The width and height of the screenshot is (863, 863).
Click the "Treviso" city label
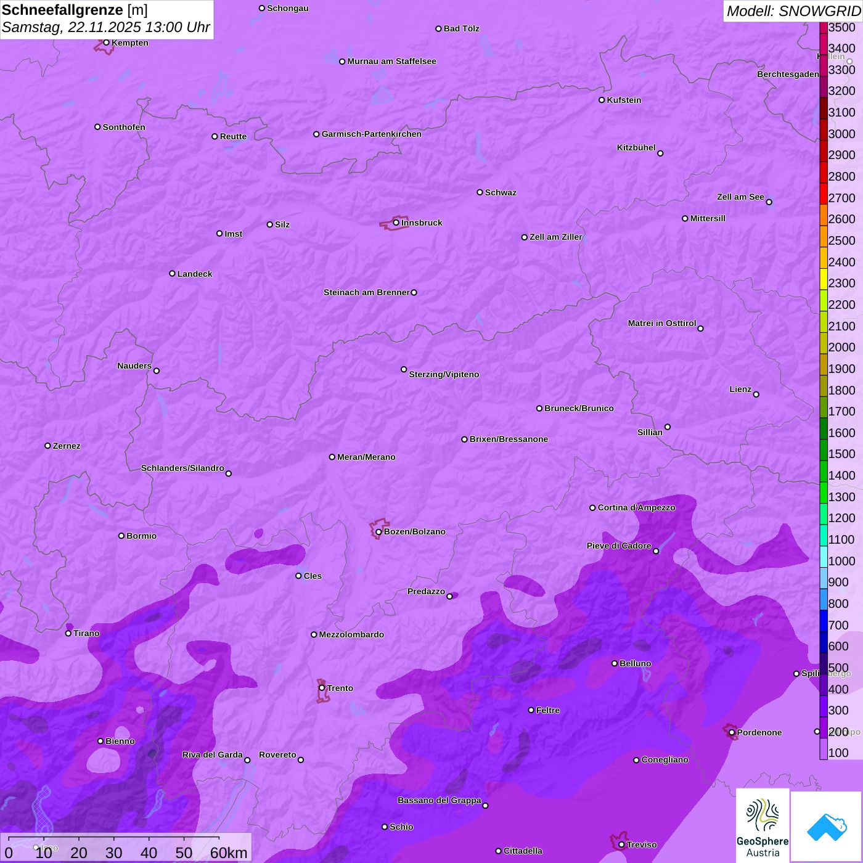[x=642, y=845]
